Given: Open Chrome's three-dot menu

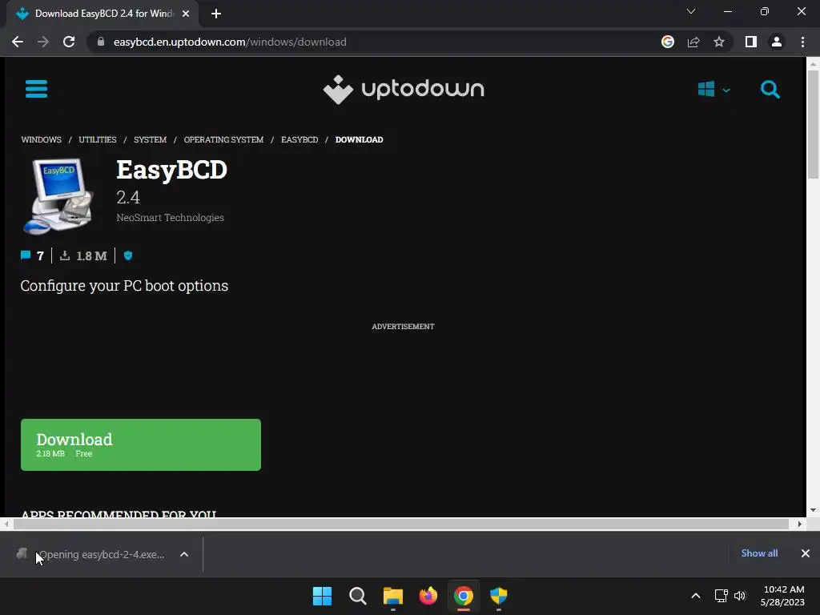Looking at the screenshot, I should point(802,42).
